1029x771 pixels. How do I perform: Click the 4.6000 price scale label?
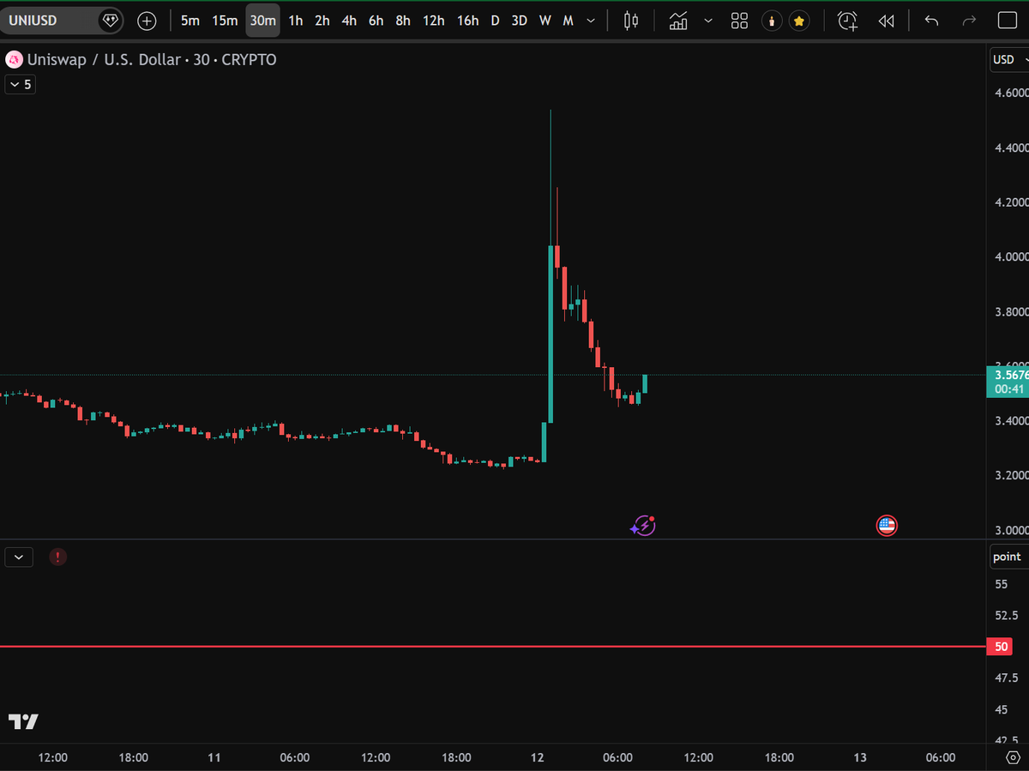point(1010,93)
